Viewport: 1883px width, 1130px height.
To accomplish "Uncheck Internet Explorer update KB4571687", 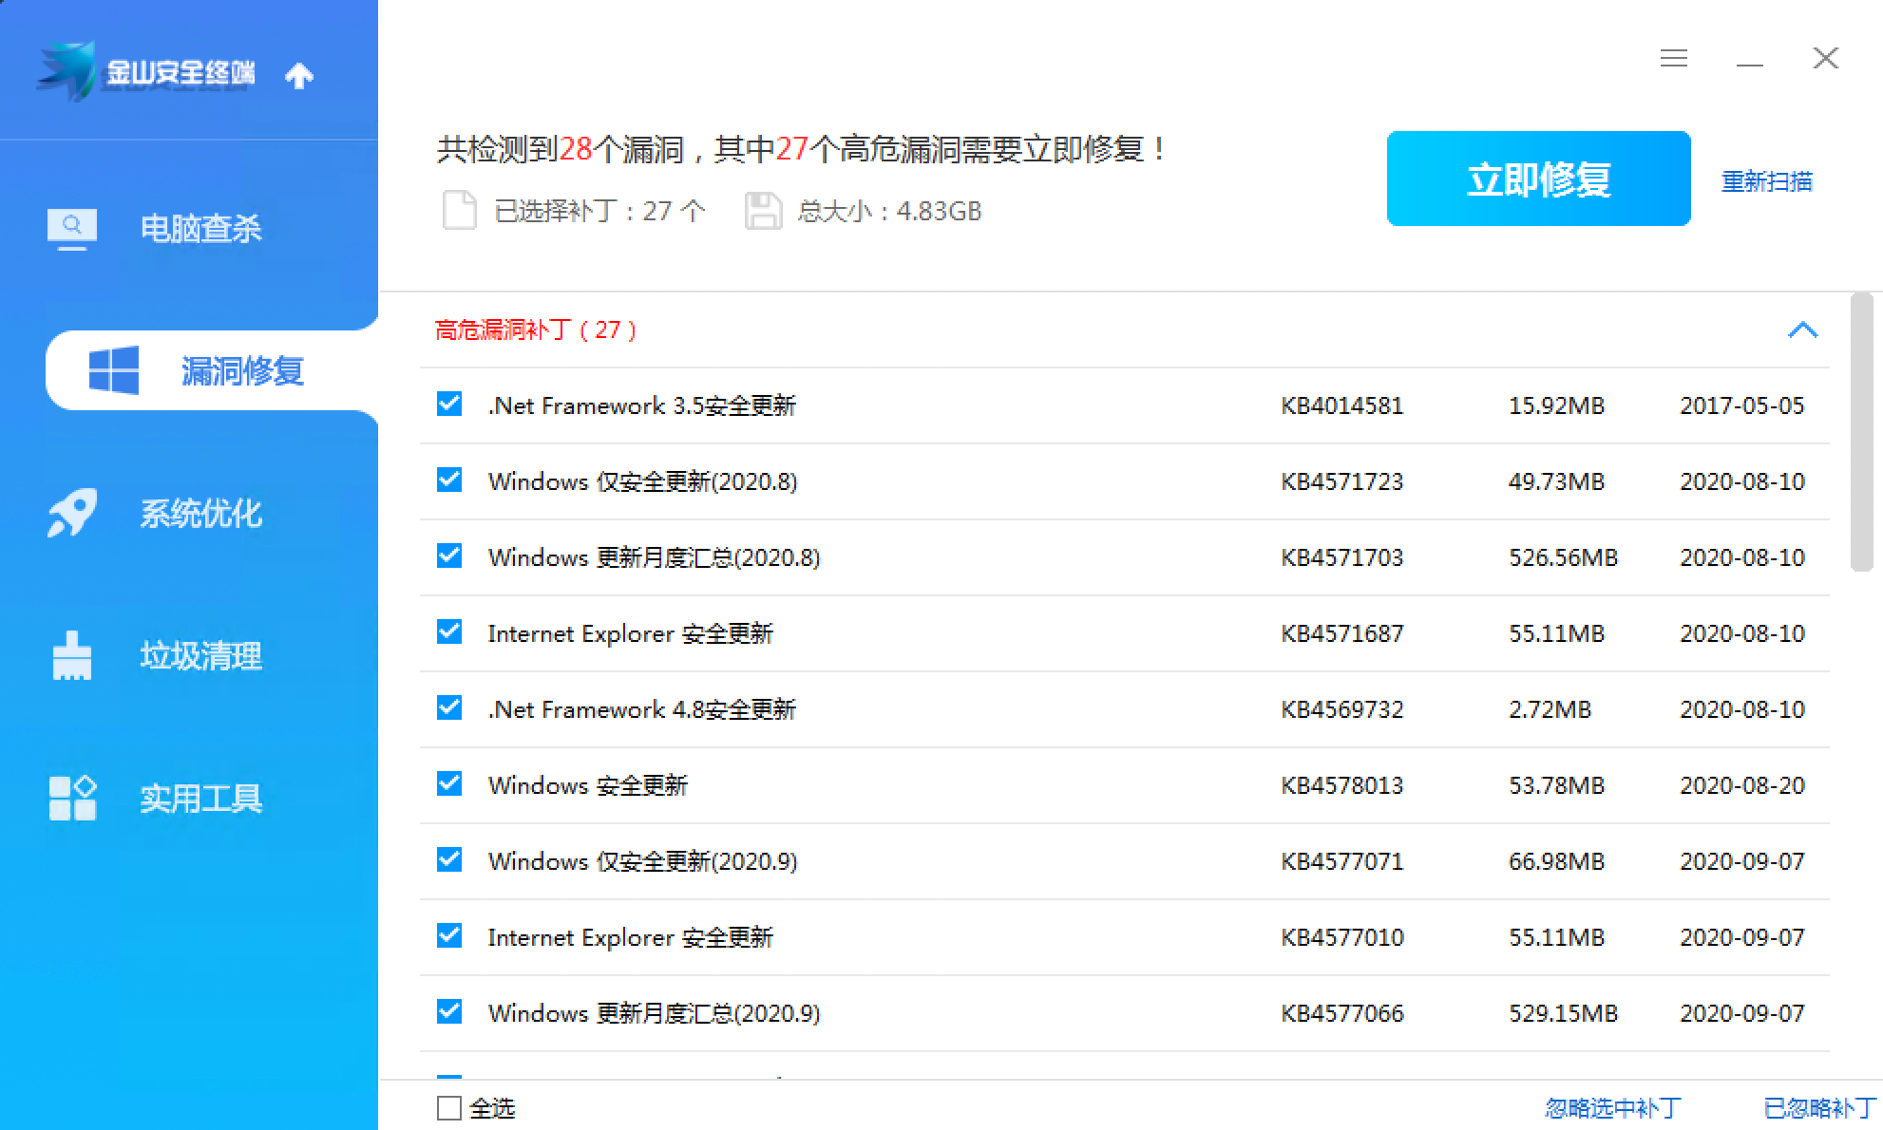I will click(x=449, y=632).
